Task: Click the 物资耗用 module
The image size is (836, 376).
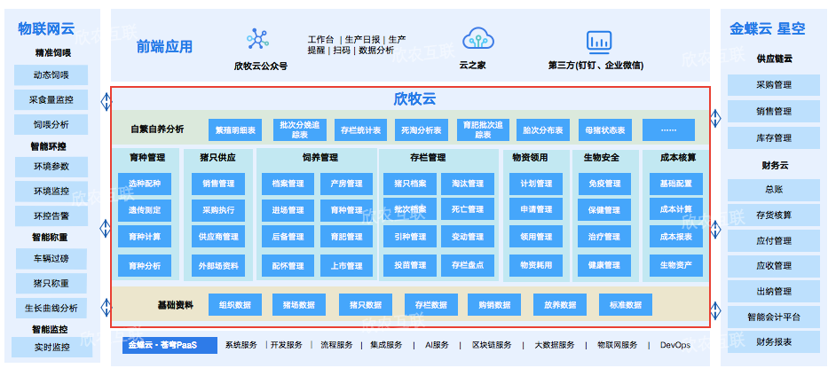Action: pos(536,265)
